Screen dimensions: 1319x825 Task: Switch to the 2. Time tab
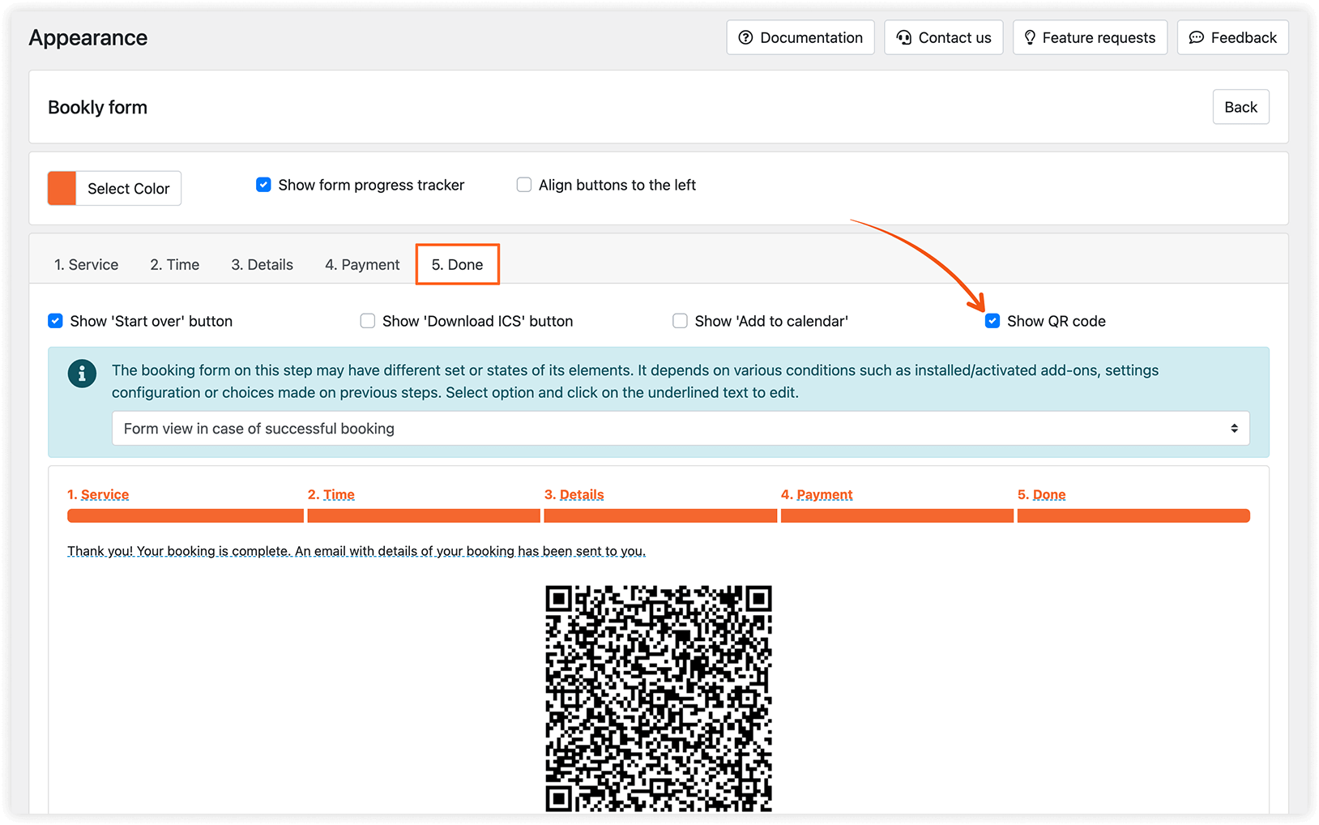[x=174, y=264]
